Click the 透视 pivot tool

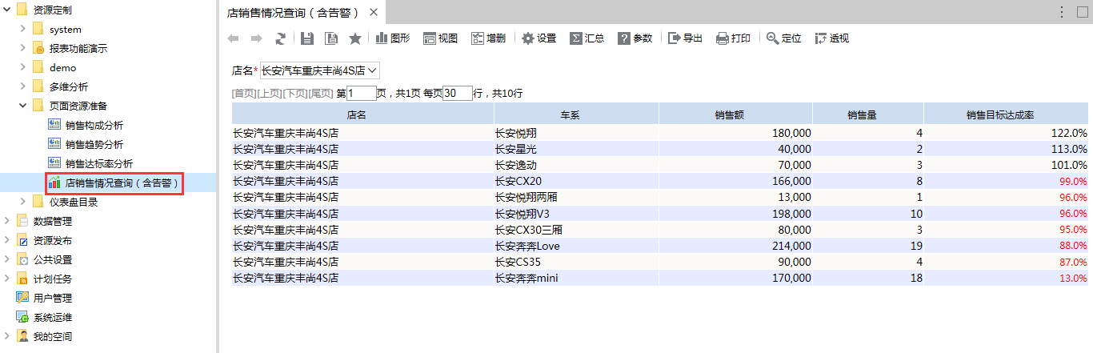click(x=832, y=38)
